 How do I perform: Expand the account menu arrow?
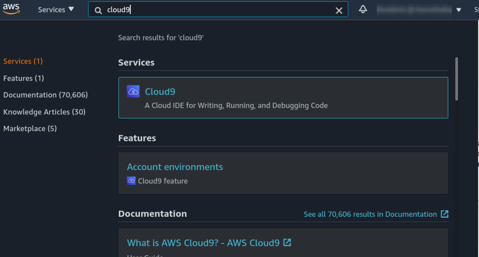point(458,10)
